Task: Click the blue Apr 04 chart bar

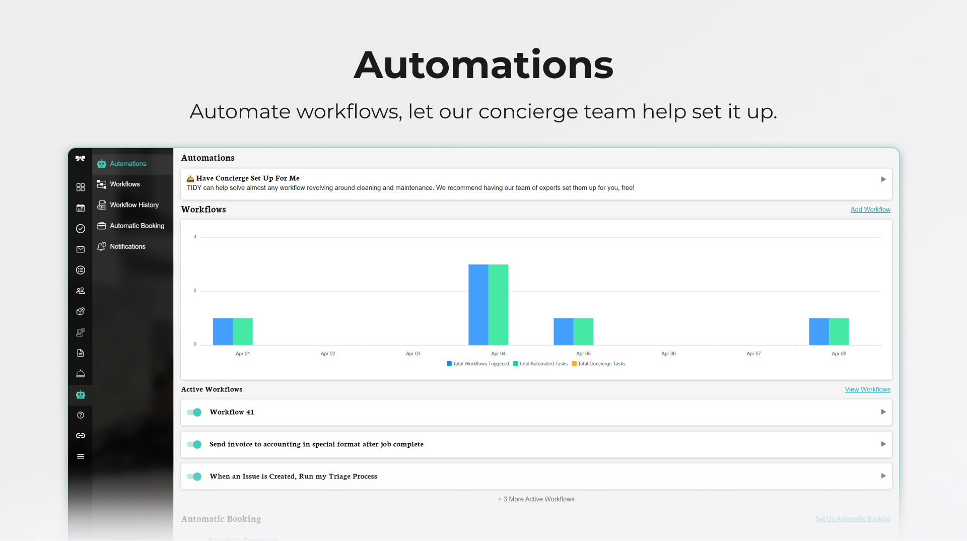Action: click(x=478, y=305)
